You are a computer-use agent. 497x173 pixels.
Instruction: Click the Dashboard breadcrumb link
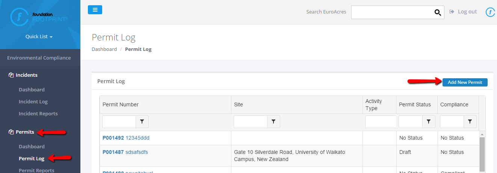tap(104, 49)
